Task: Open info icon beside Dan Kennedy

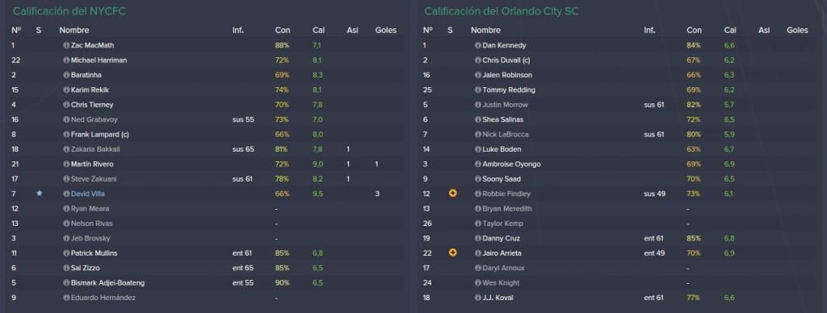Action: pyautogui.click(x=478, y=46)
